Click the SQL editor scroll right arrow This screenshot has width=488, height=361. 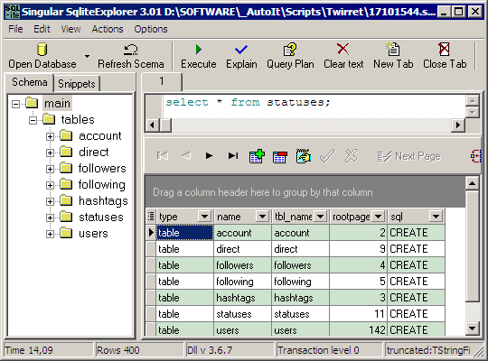458,125
